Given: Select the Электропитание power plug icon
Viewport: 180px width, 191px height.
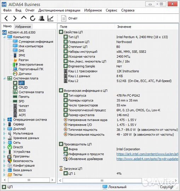Looking at the screenshot, I should [x=15, y=65].
